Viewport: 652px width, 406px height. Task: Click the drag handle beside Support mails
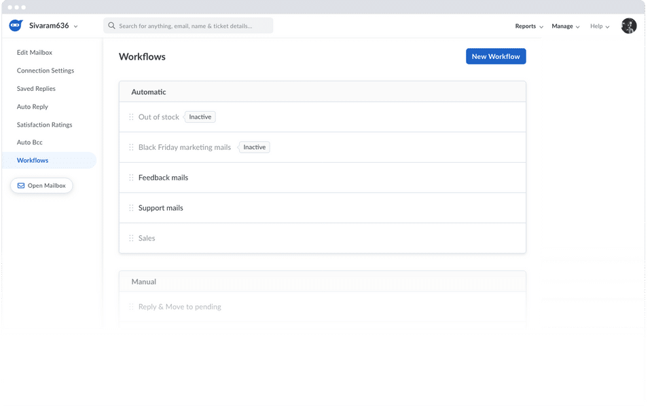click(131, 208)
